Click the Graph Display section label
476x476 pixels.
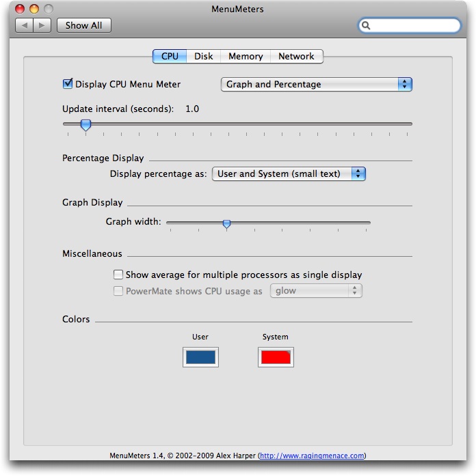click(92, 202)
